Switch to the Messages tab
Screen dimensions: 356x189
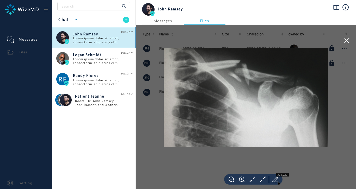pos(163,21)
